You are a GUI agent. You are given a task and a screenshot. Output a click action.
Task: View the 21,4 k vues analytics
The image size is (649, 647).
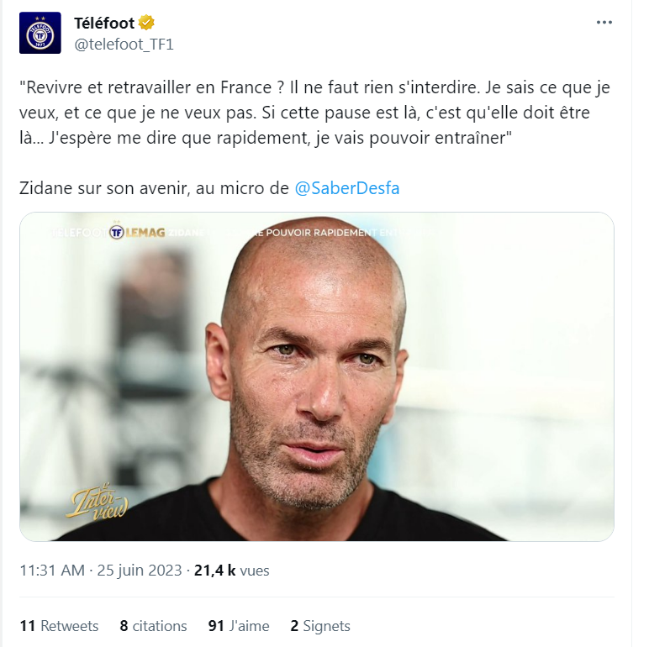[x=232, y=571]
